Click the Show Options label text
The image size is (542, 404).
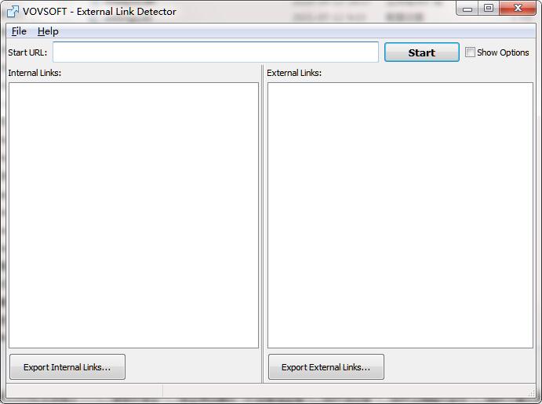tap(503, 52)
